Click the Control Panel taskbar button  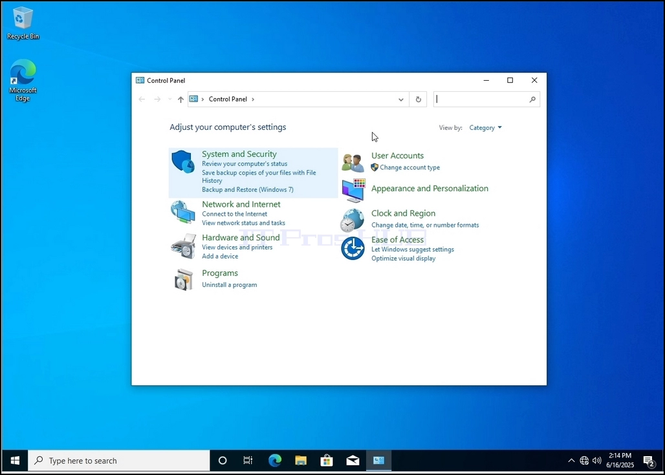point(378,461)
